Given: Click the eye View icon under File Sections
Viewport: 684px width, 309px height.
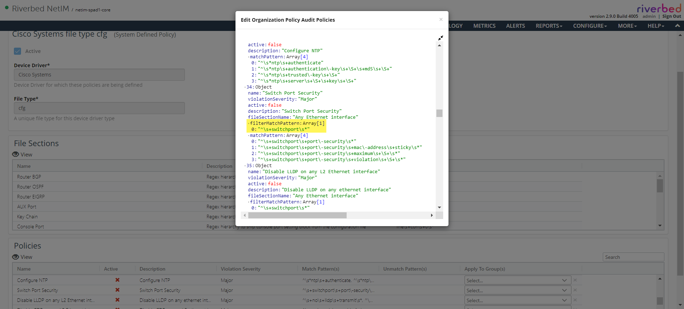Looking at the screenshot, I should click(16, 154).
